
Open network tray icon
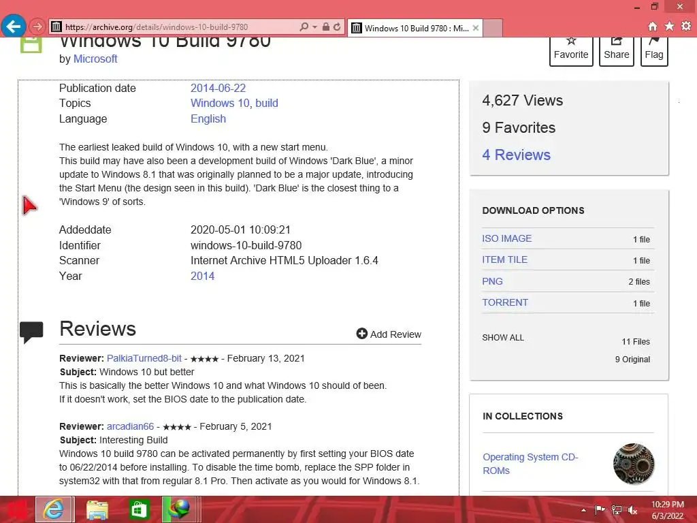(617, 510)
